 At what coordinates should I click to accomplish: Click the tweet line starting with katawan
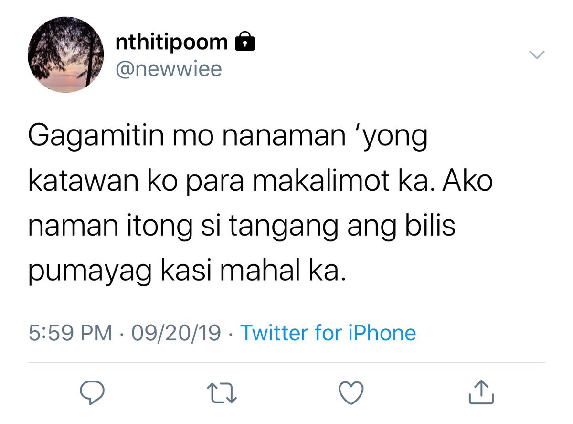(x=260, y=184)
